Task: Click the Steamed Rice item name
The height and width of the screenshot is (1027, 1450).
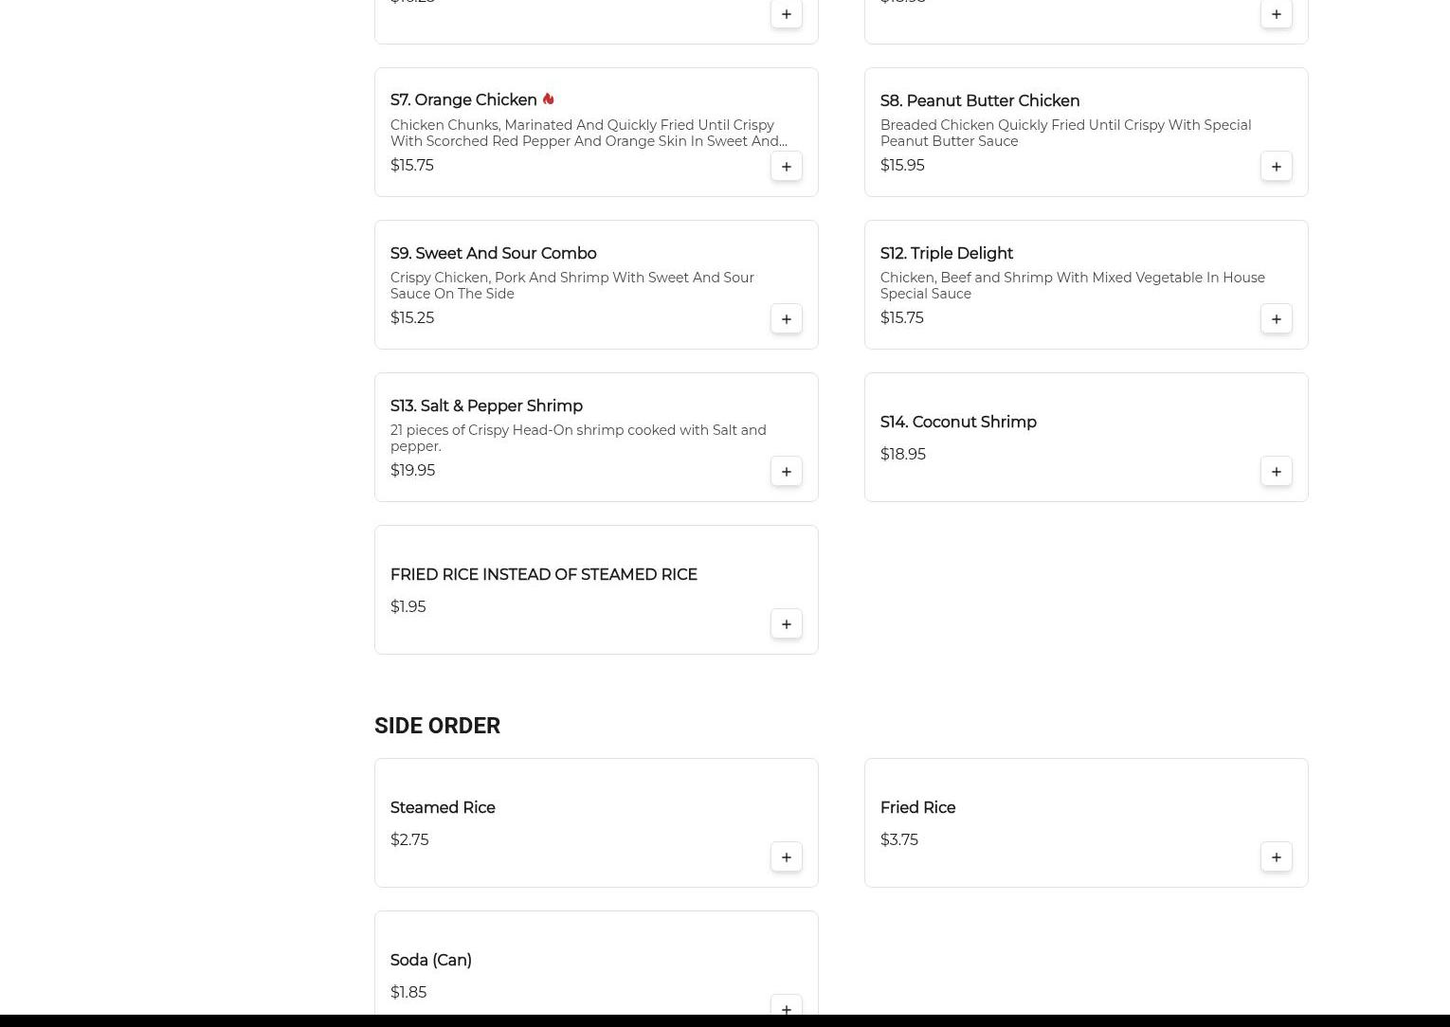Action: pos(443,808)
